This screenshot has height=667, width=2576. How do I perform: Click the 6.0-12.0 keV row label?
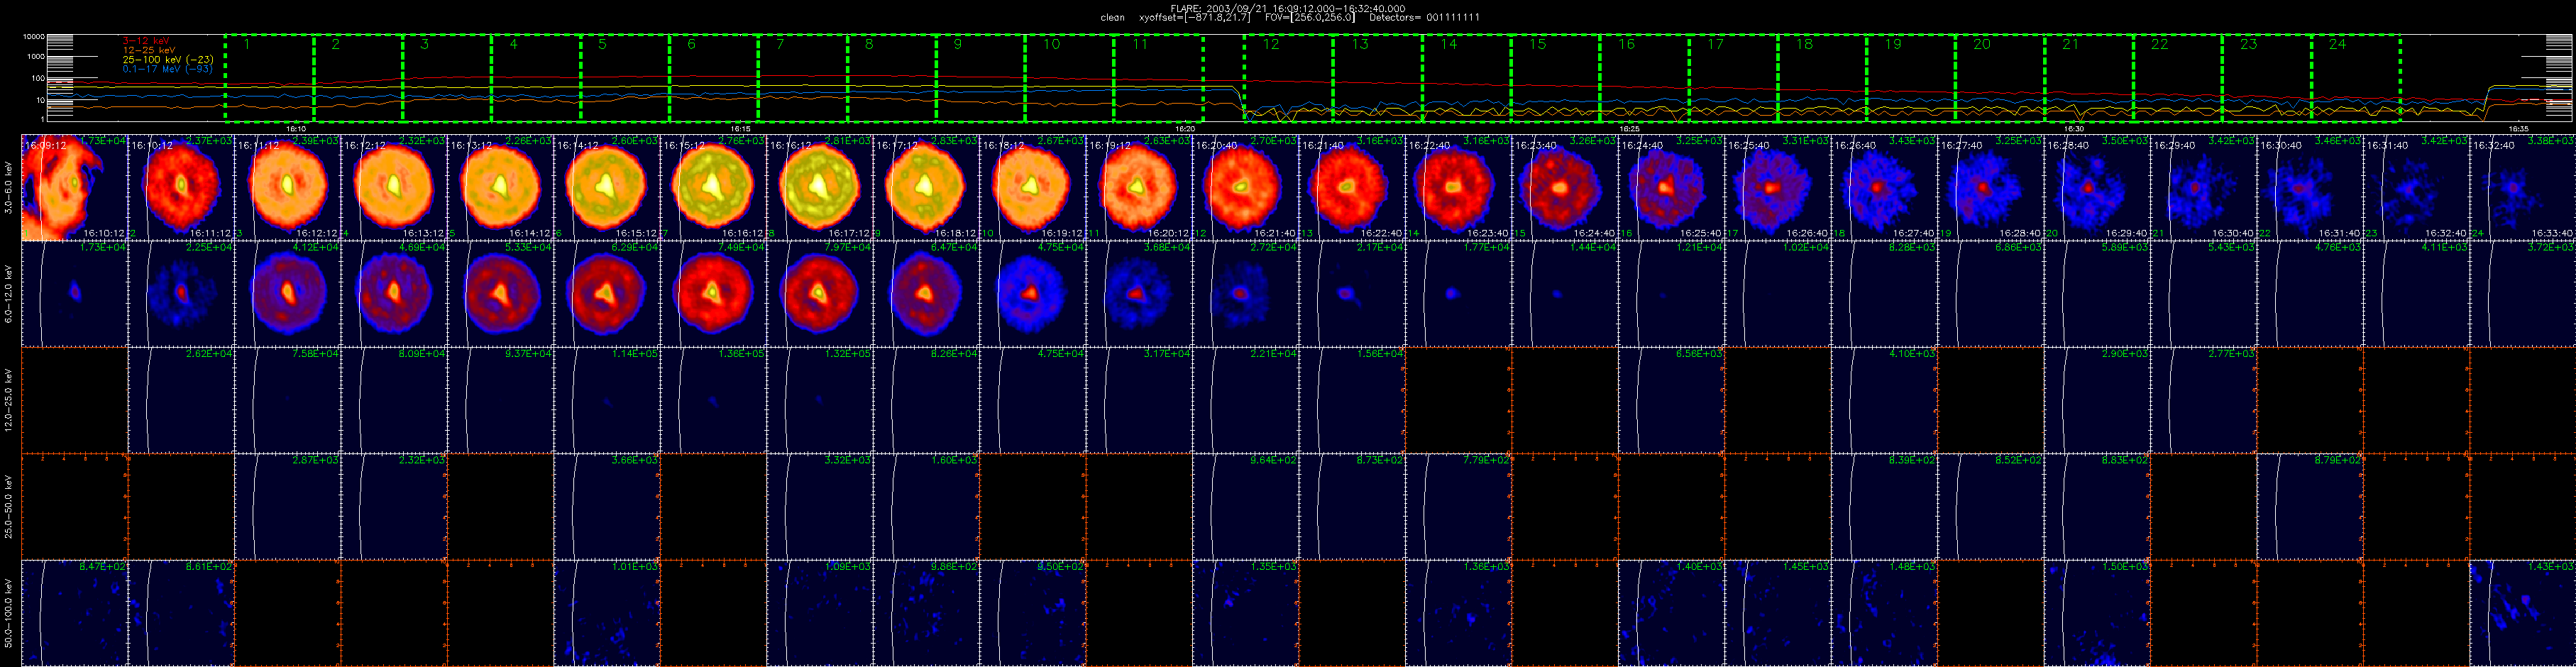coord(9,294)
